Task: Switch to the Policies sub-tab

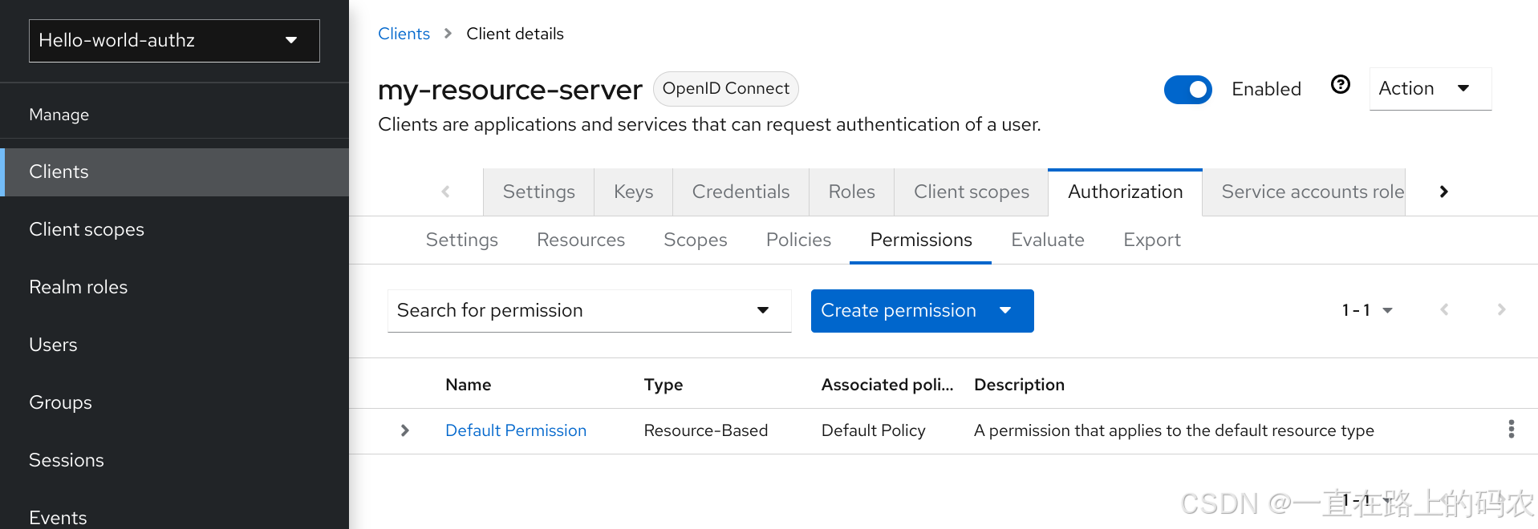Action: pyautogui.click(x=797, y=240)
